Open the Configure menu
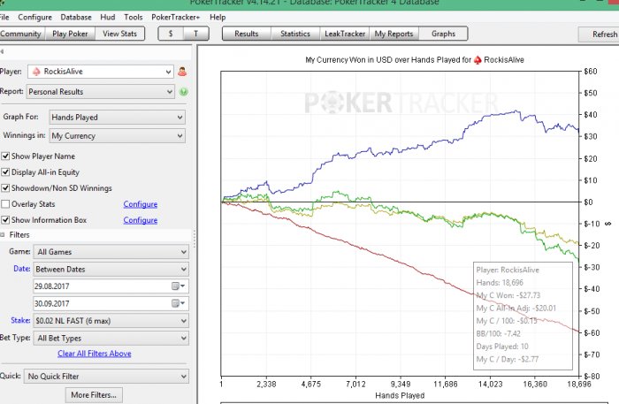Viewport: 619px width, 404px height. [34, 18]
